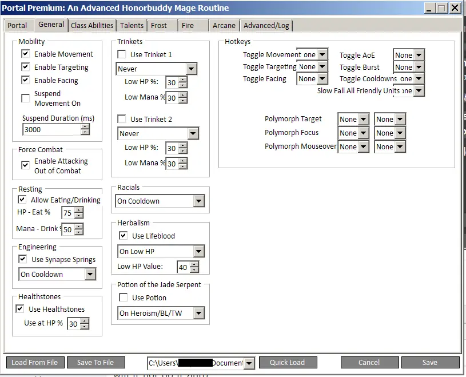
Task: Uncheck Enable Movement checkbox
Action: (x=26, y=54)
